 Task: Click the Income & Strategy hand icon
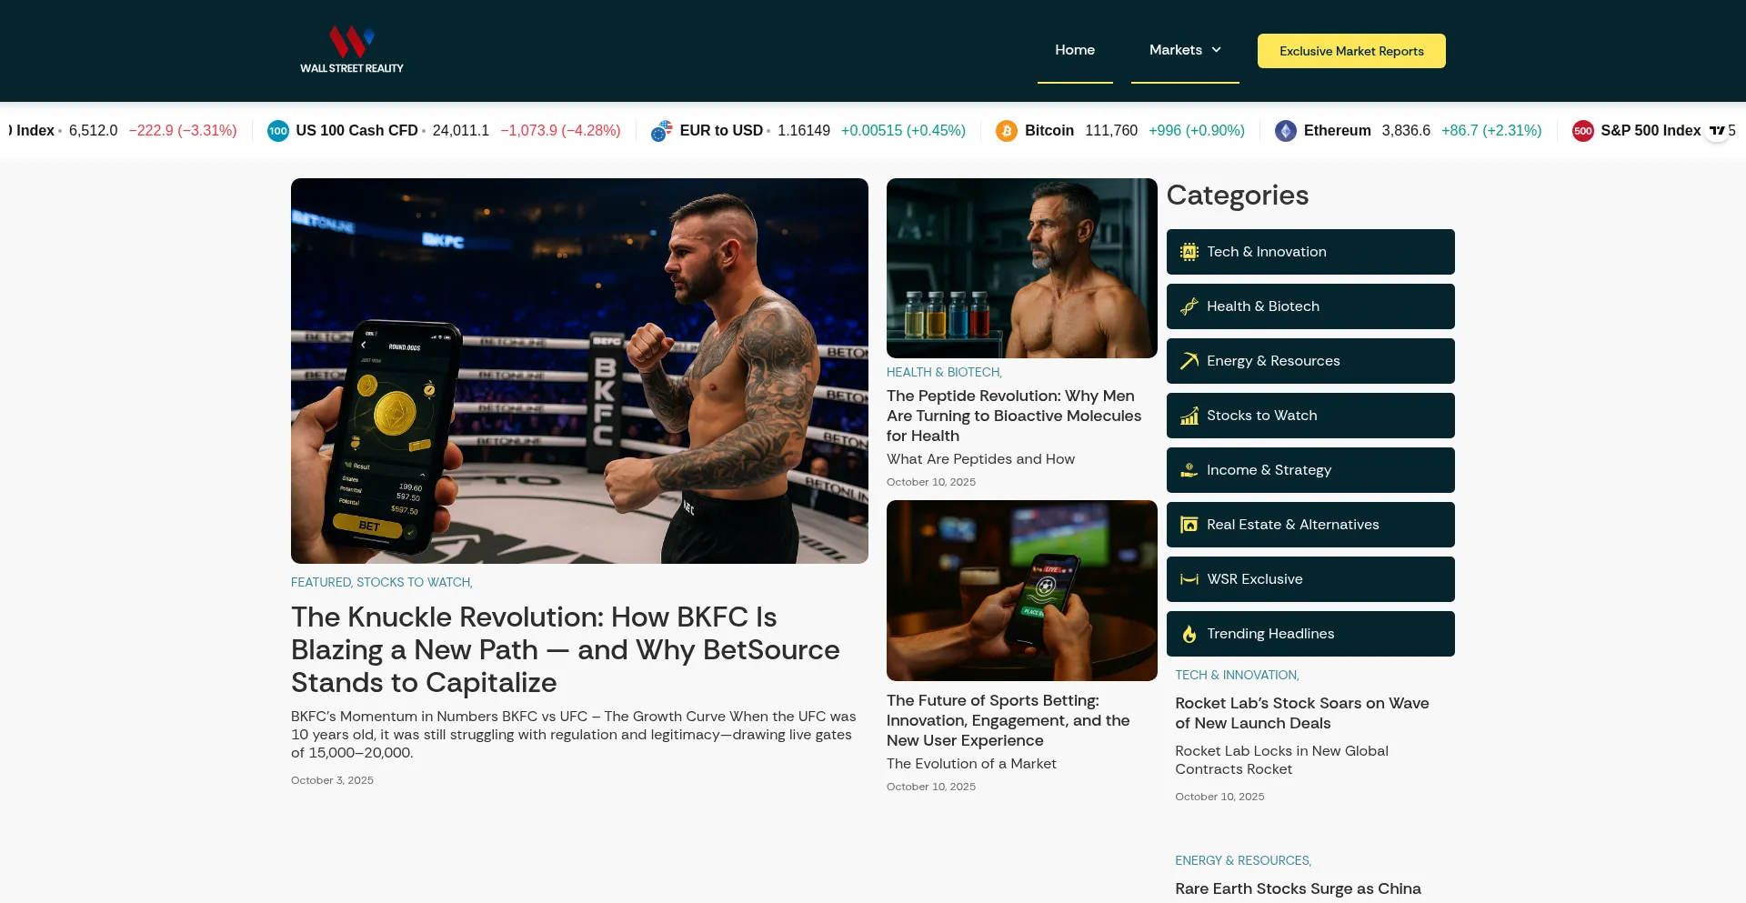click(1189, 470)
